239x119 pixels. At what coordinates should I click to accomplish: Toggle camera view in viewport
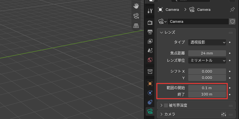point(136,16)
